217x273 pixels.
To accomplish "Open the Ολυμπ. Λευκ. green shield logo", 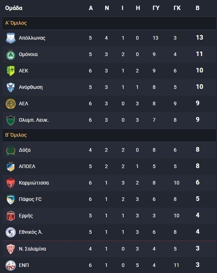I will click(x=11, y=120).
